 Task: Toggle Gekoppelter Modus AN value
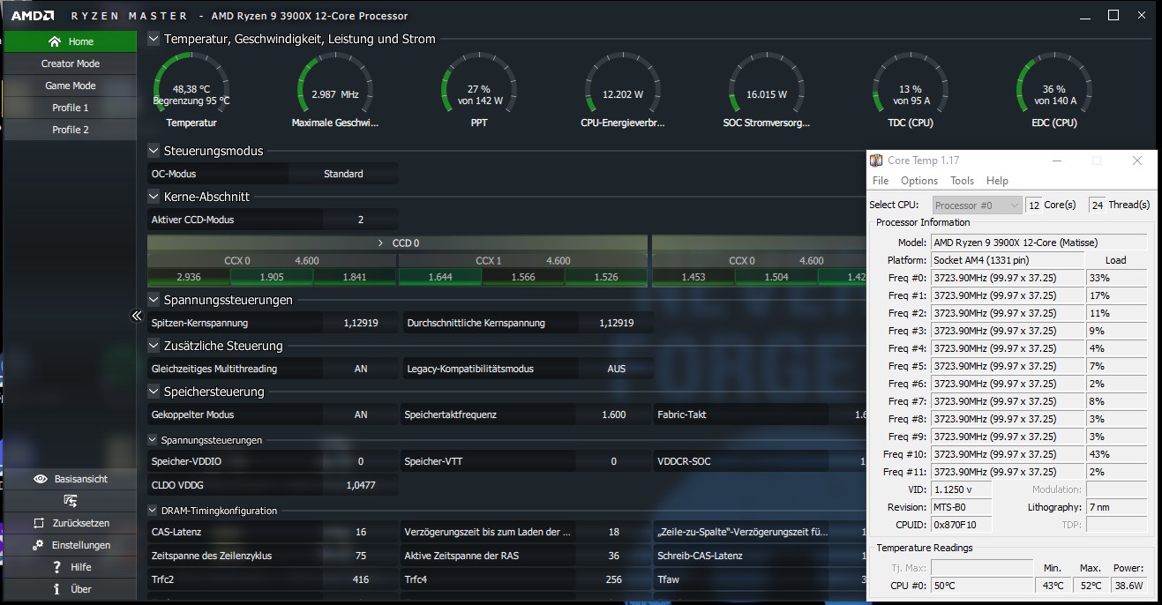click(361, 415)
